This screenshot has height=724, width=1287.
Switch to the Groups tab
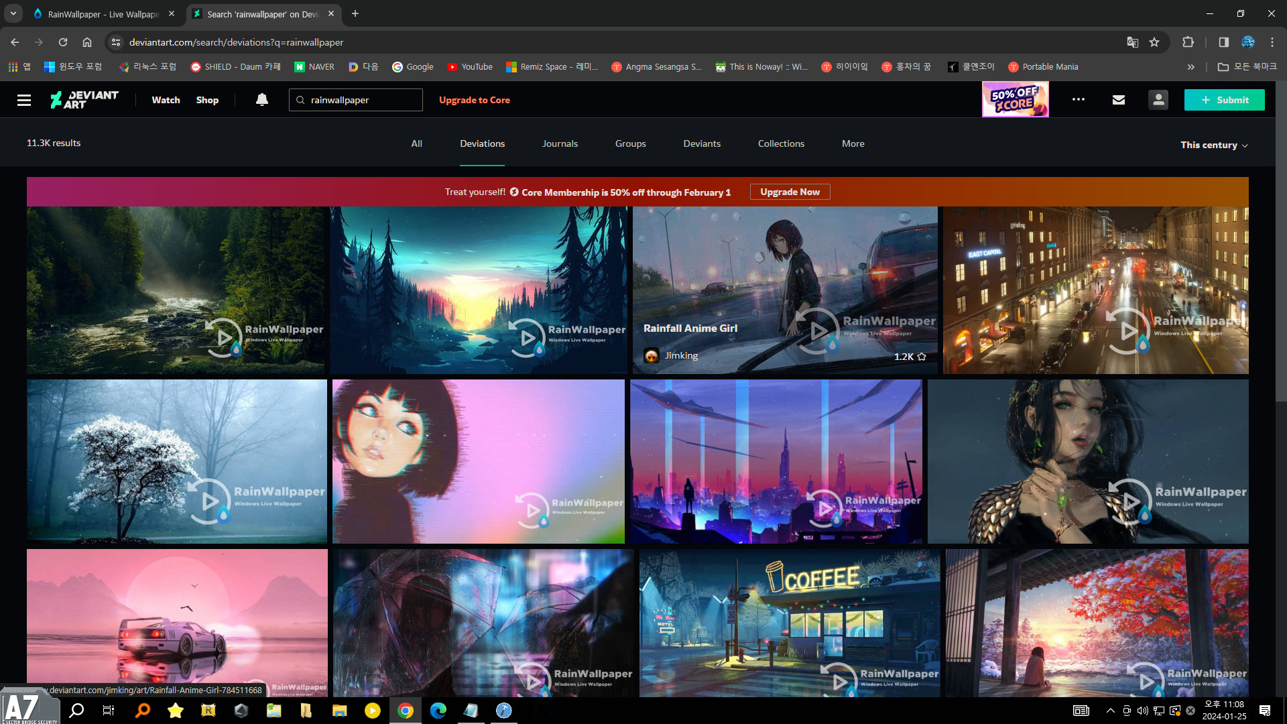630,143
